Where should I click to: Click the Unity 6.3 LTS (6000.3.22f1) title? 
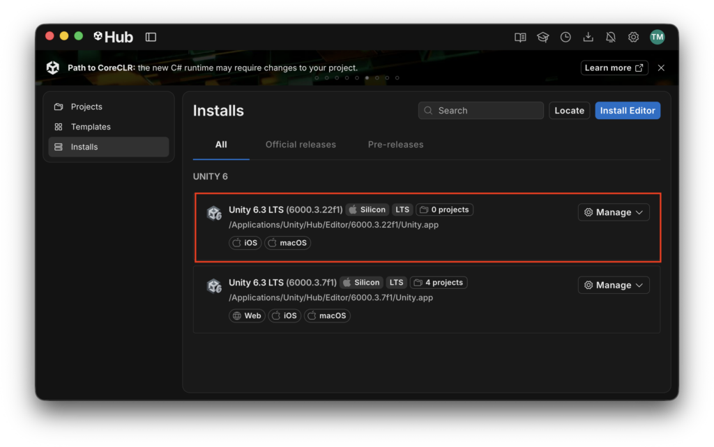[x=285, y=210]
